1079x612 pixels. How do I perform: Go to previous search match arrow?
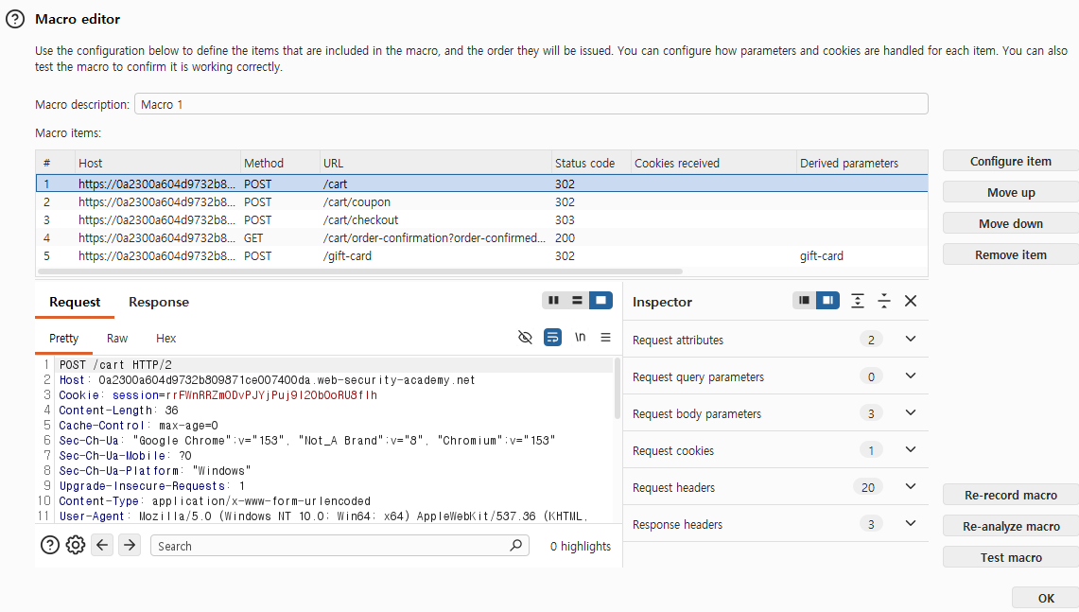[x=102, y=545]
